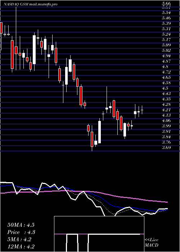Click the NASDAQ GSM mail.munafa.pro title text

click(x=31, y=4)
